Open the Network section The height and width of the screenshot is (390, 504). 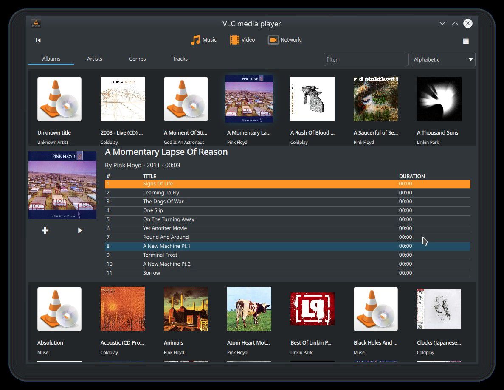pyautogui.click(x=284, y=40)
